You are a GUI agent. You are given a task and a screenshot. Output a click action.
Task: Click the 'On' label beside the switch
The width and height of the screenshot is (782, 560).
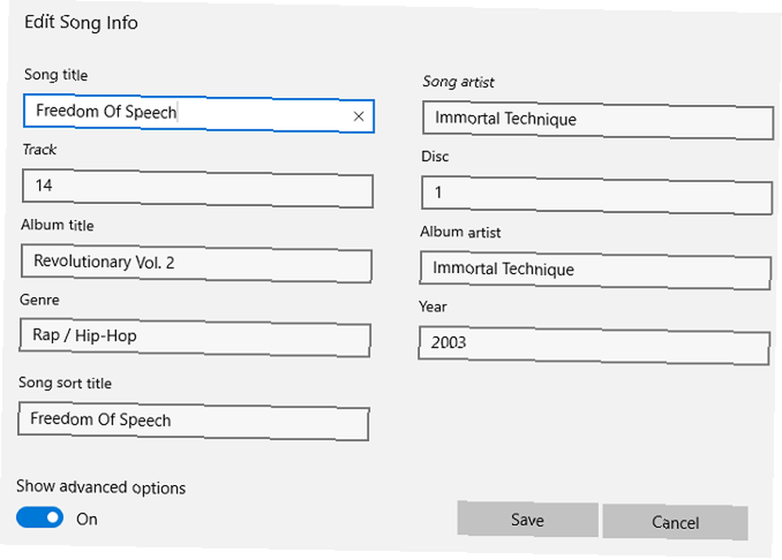(87, 519)
